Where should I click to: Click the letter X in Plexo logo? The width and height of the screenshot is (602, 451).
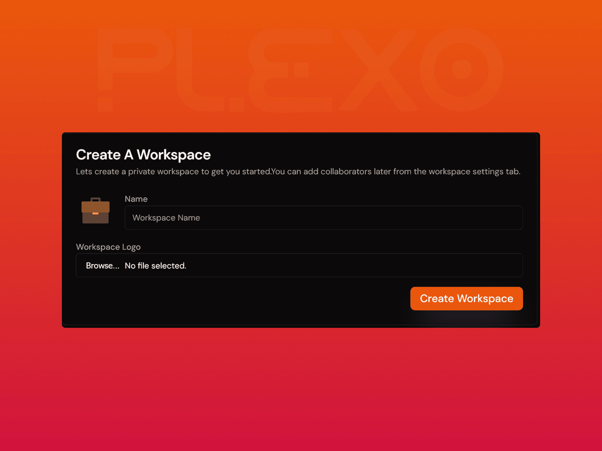pyautogui.click(x=378, y=69)
